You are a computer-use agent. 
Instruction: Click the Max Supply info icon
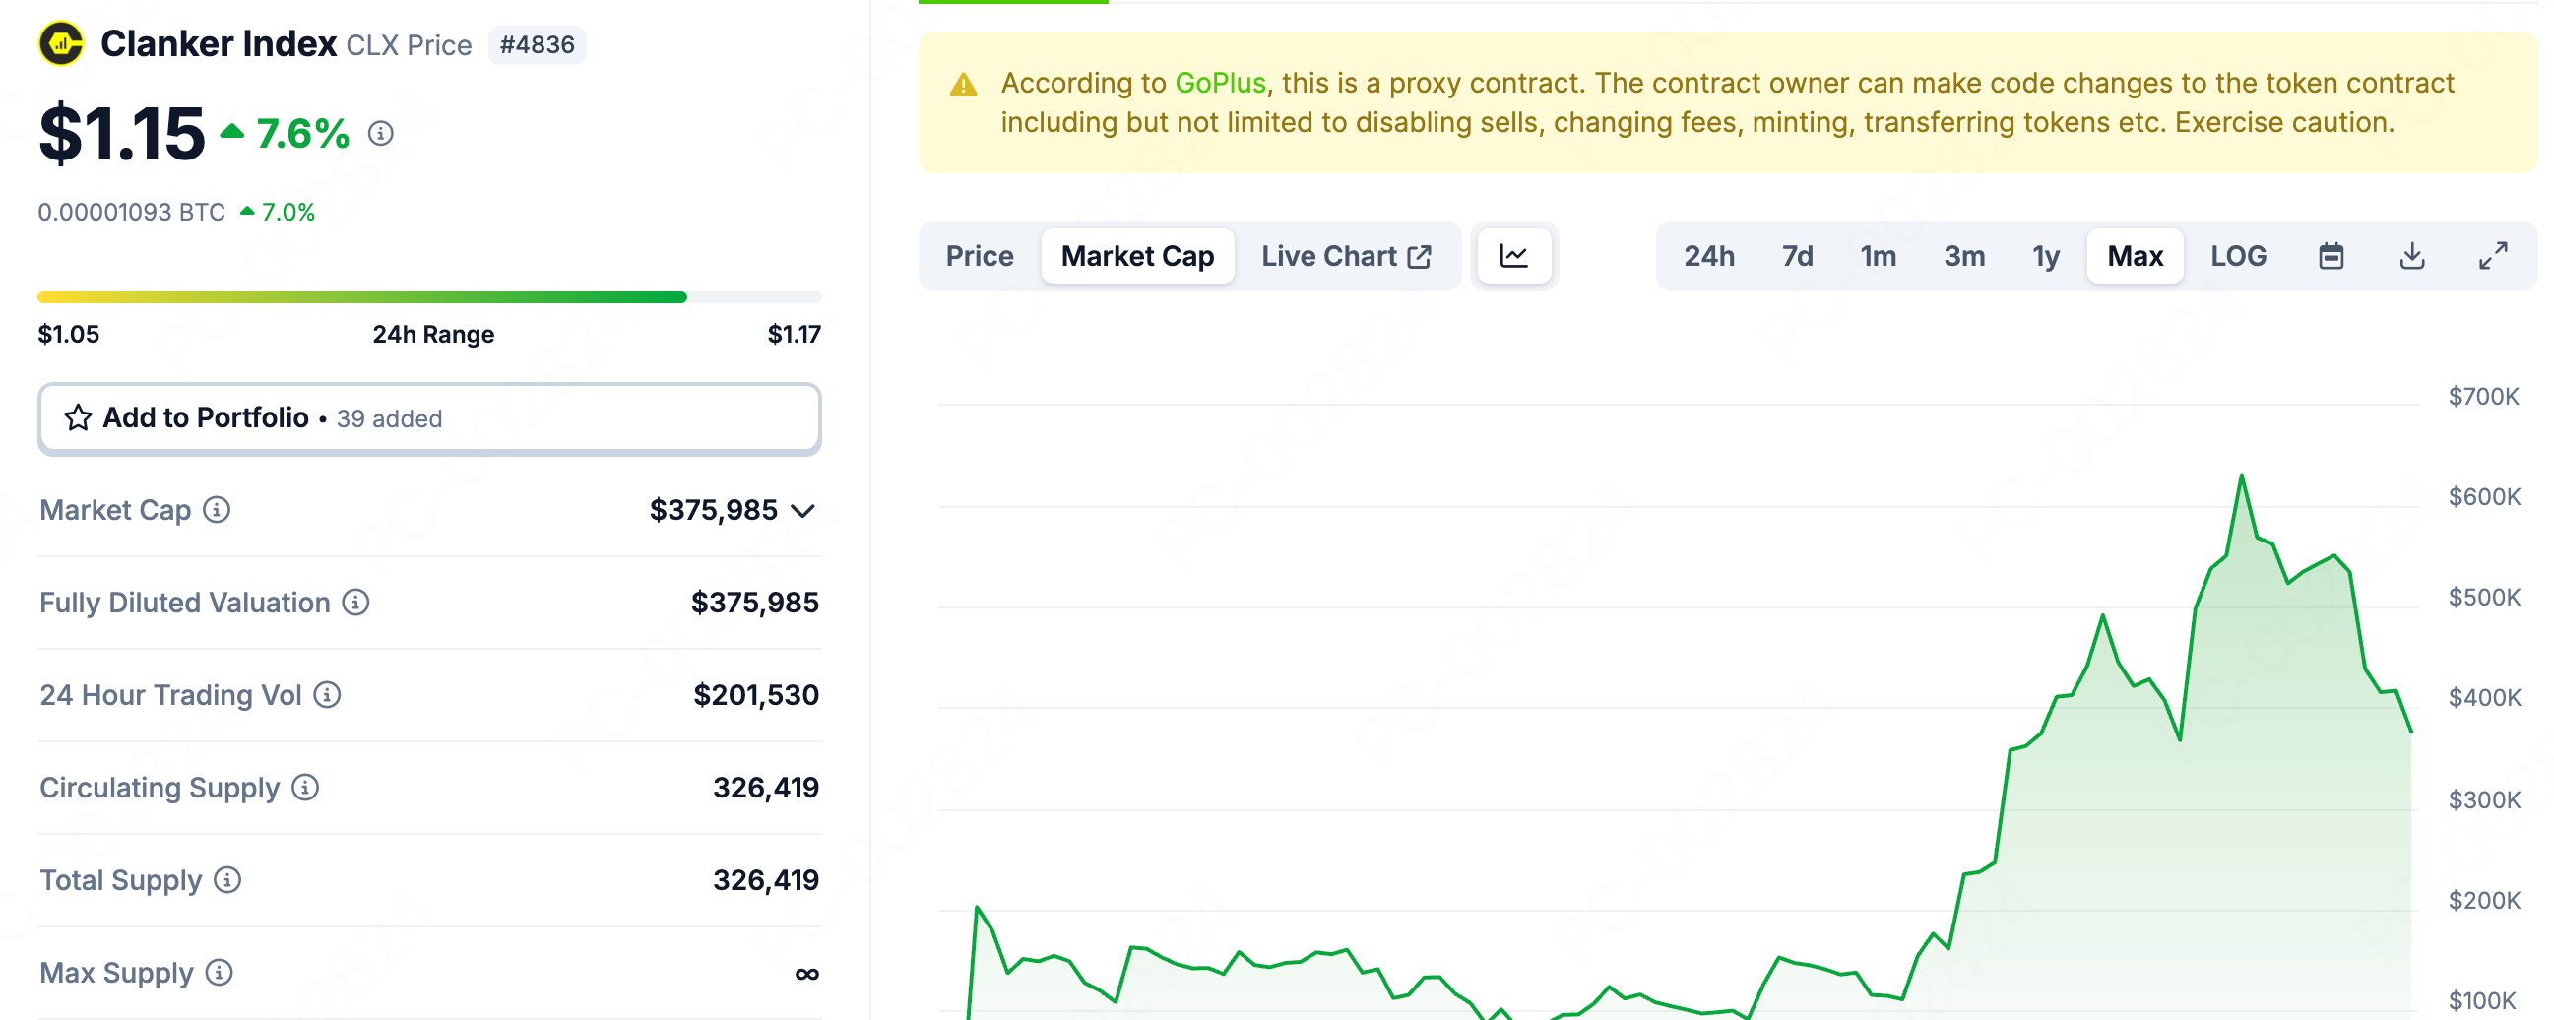[220, 973]
